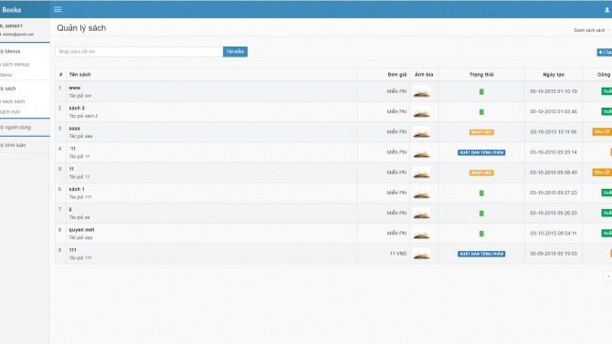The image size is (612, 344).
Task: Expand the Menus management sidebar section
Action: click(11, 51)
